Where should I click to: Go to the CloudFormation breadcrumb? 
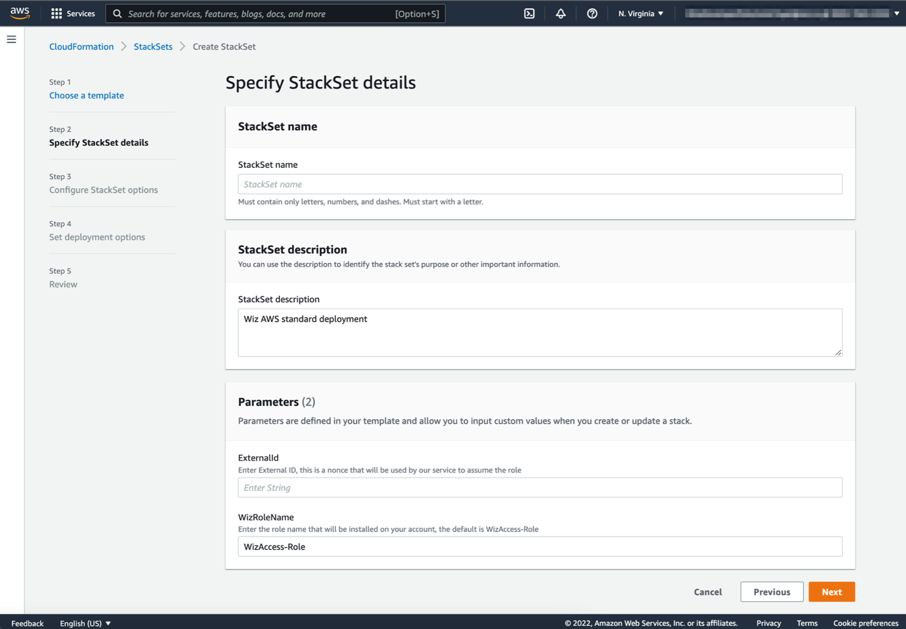(x=82, y=46)
